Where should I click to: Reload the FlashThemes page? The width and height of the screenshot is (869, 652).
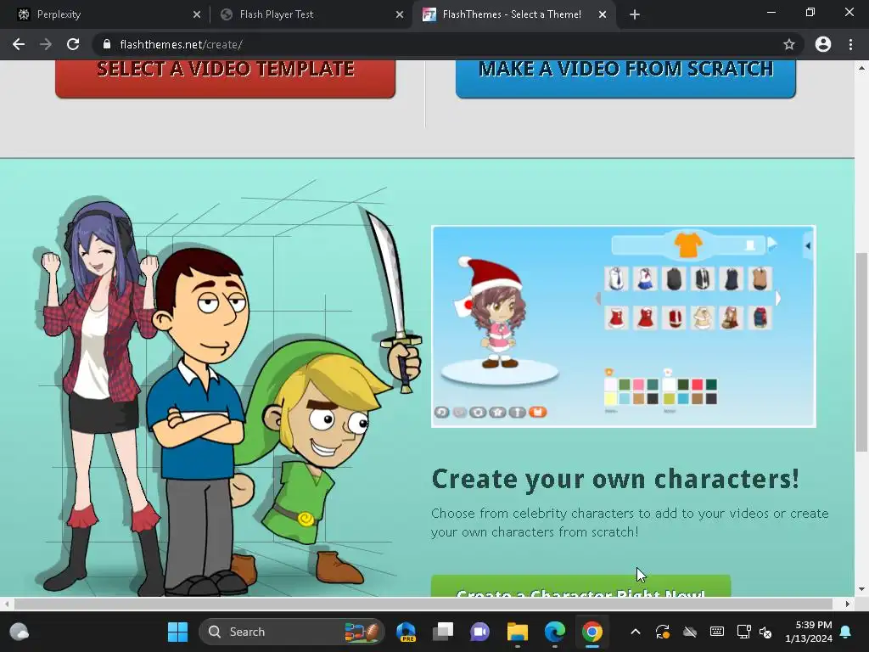click(73, 44)
